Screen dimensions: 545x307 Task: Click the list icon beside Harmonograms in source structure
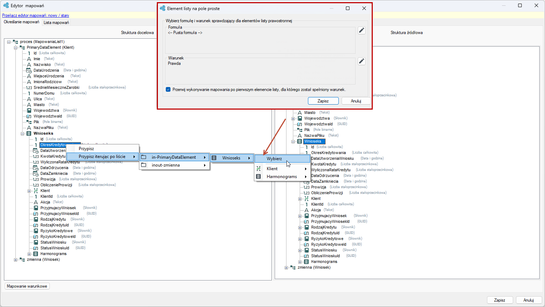(x=307, y=262)
